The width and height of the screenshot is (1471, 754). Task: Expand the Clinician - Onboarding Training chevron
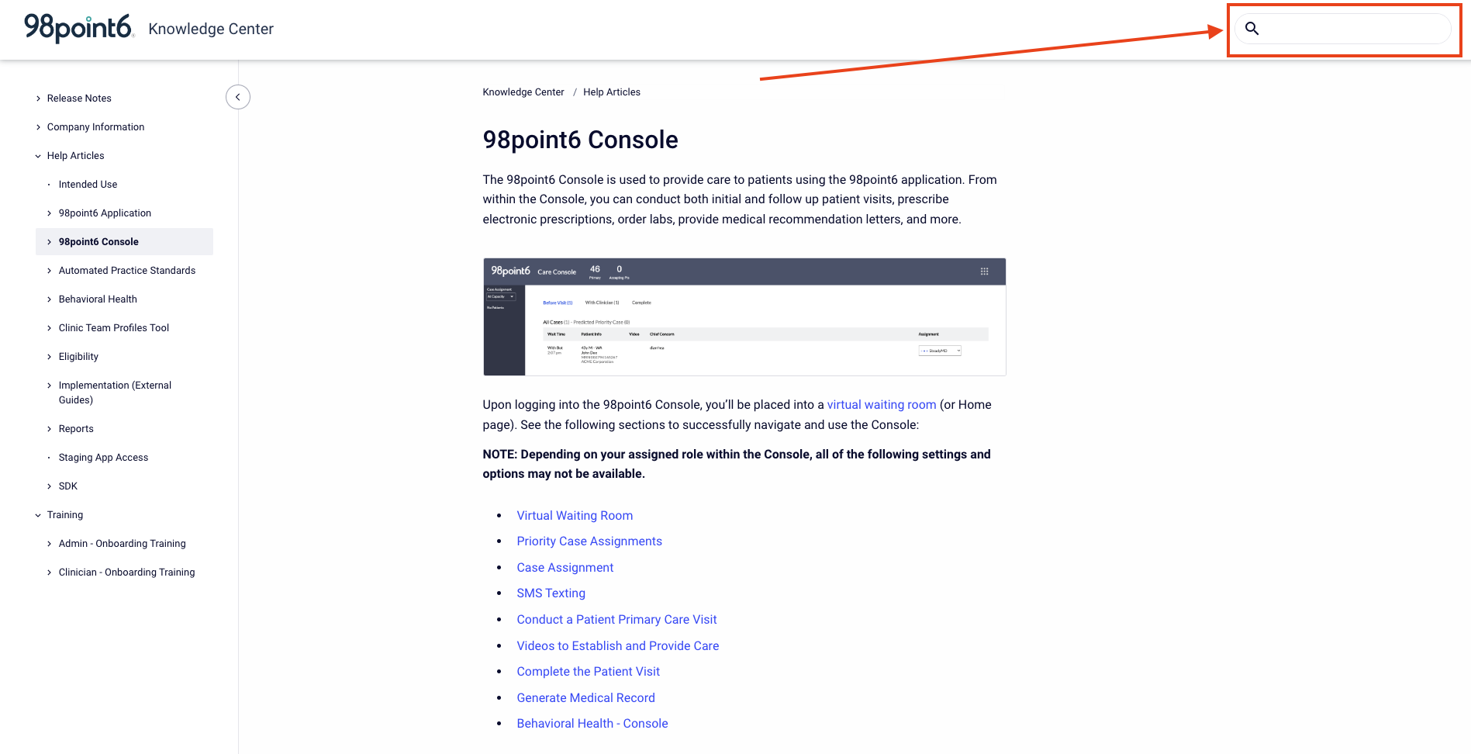coord(50,572)
